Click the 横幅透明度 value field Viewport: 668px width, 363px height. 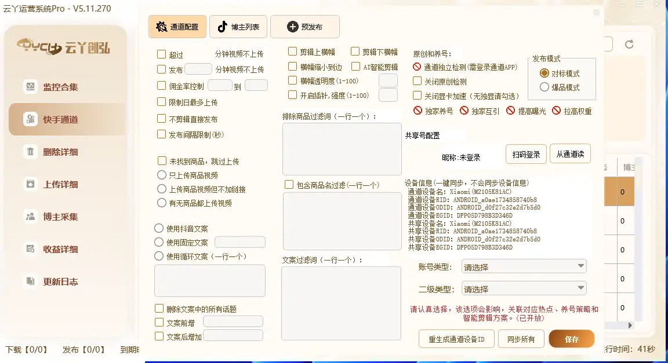pyautogui.click(x=388, y=80)
